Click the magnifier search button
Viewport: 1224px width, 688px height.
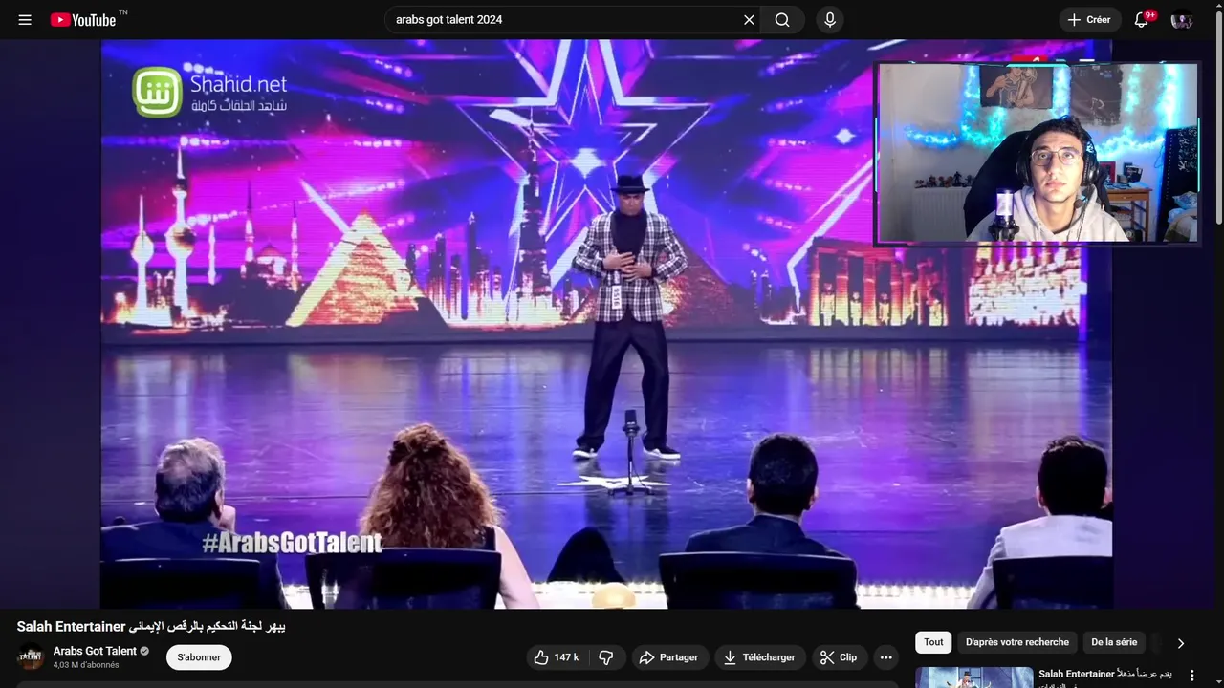782,20
